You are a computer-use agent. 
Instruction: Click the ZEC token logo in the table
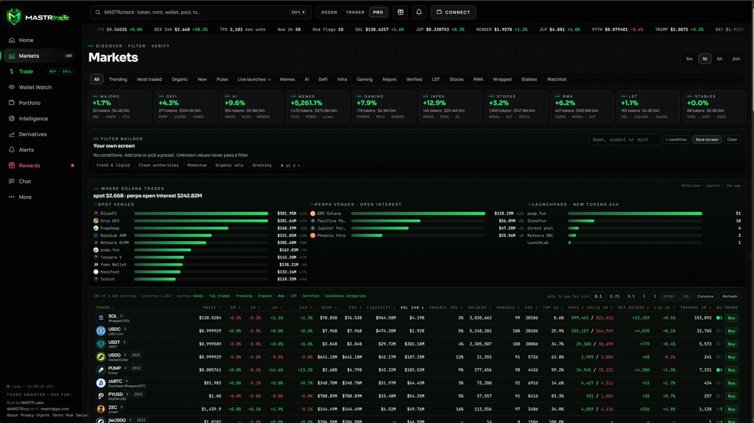point(101,409)
